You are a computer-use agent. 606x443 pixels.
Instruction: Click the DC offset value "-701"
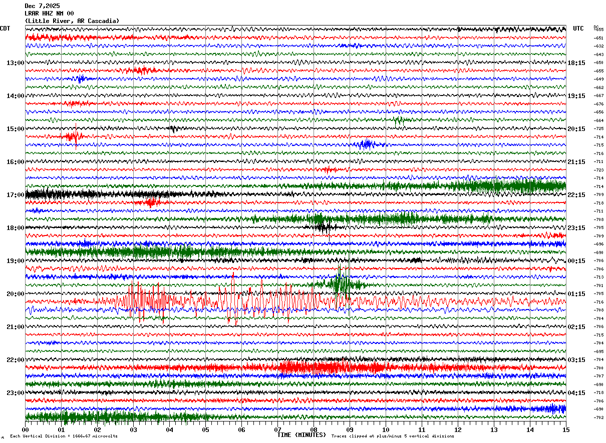click(x=598, y=285)
